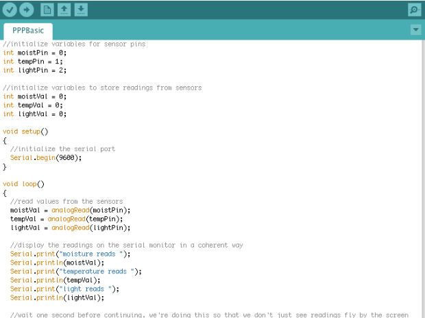Screen dimensions: 425x318
Task: Click the line 'int tempPin = 1;'
Action: click(33, 62)
